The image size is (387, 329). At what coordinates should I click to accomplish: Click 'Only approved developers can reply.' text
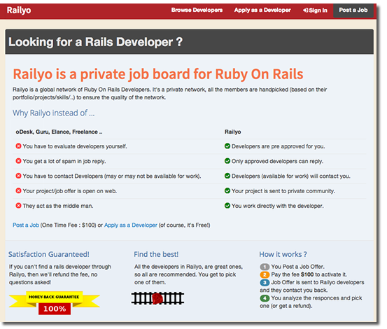tap(277, 161)
